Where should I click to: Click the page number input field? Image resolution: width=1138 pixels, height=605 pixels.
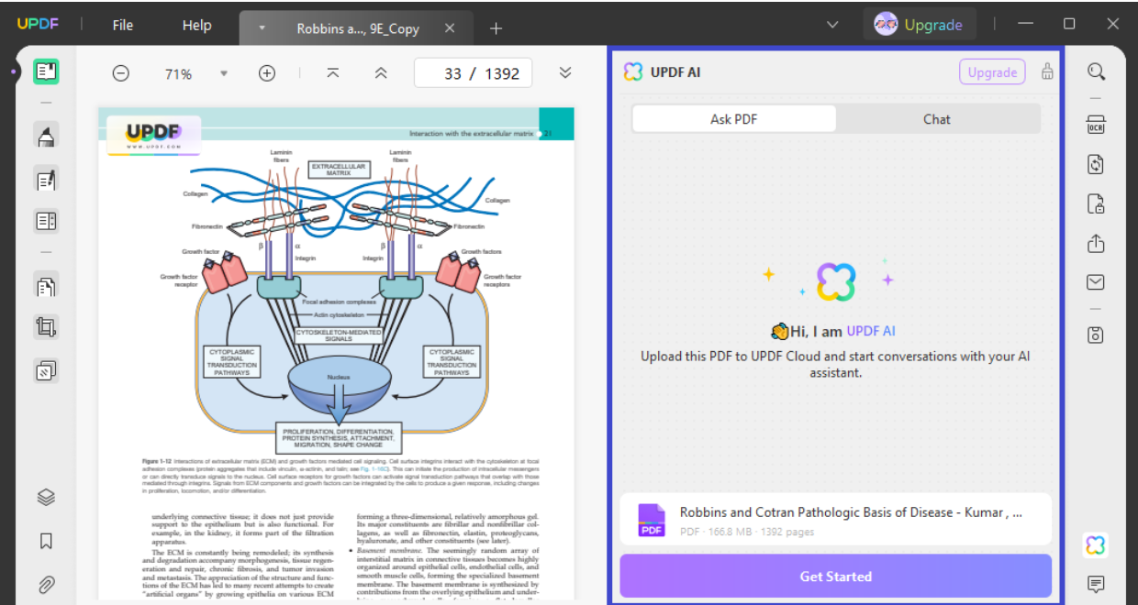point(452,73)
